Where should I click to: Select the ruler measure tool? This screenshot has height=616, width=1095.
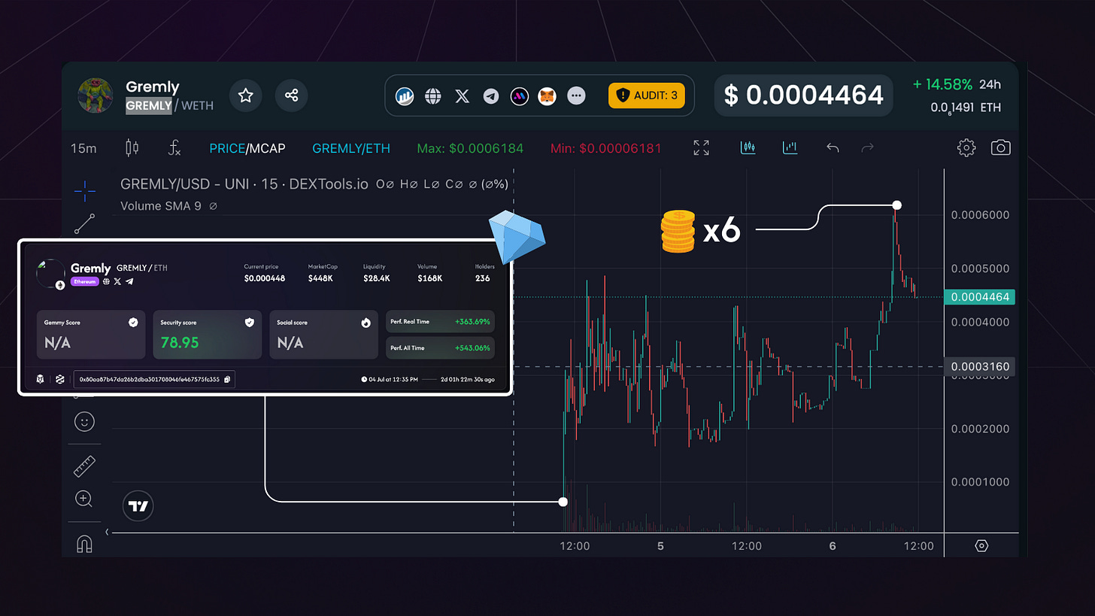pyautogui.click(x=84, y=466)
